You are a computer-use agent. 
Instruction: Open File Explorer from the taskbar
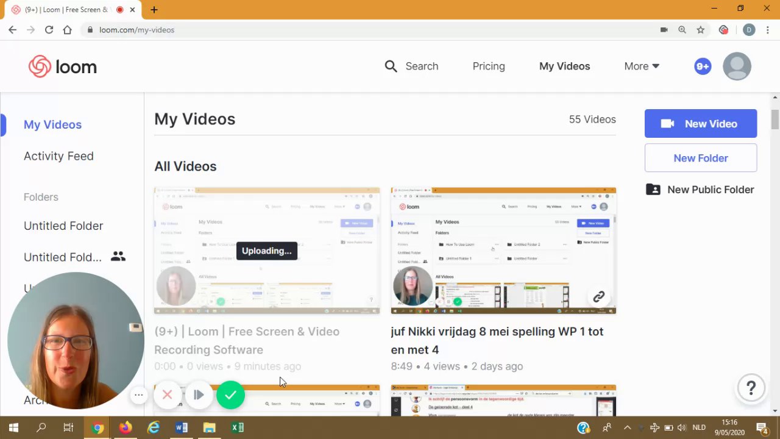click(x=209, y=427)
